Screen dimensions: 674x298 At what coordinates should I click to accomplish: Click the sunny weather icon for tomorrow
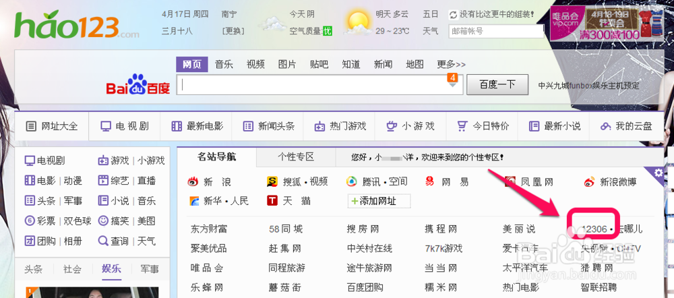[358, 22]
